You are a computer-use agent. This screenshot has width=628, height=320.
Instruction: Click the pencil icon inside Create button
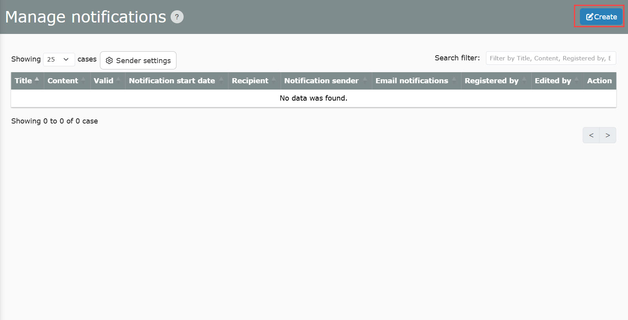tap(589, 17)
